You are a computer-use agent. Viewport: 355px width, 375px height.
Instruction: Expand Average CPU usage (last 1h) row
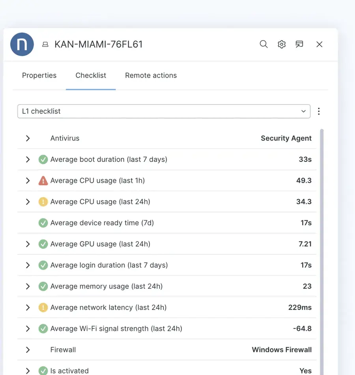tap(28, 180)
